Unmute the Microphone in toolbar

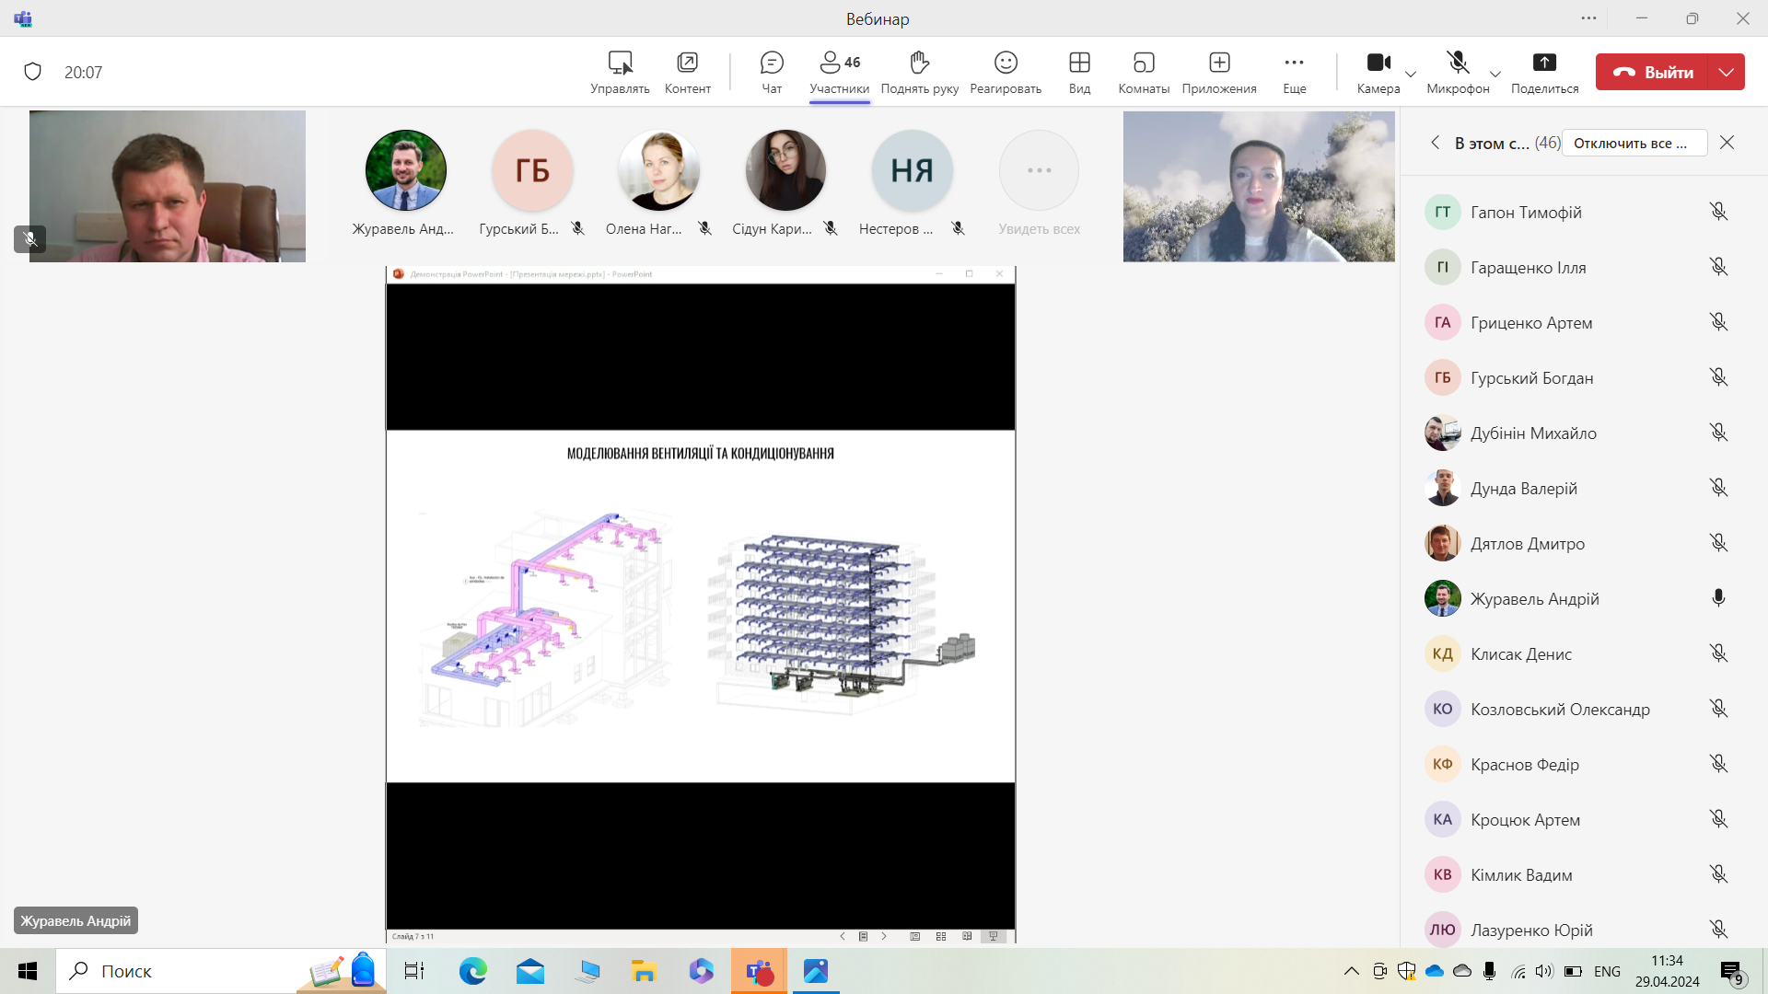(1458, 72)
